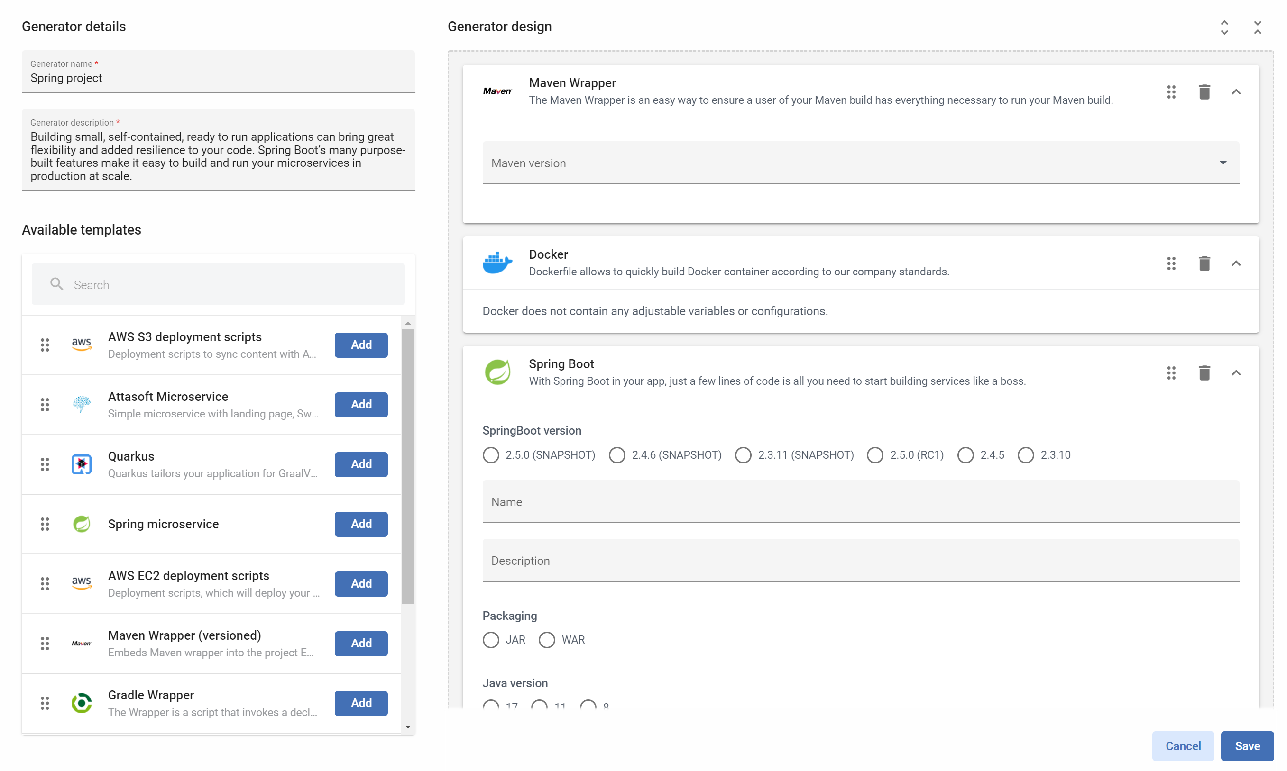Click 'Docker does not contain any adjustable variables' text
Viewport: 1287px width, 771px height.
click(654, 311)
